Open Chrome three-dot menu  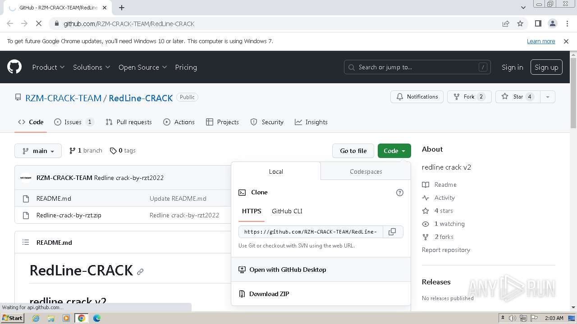pos(566,23)
